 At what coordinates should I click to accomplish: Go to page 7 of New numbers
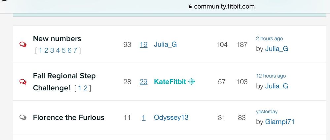pos(75,50)
